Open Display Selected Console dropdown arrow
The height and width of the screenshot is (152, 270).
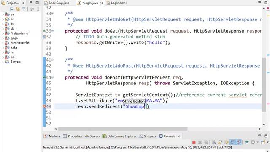258,142
